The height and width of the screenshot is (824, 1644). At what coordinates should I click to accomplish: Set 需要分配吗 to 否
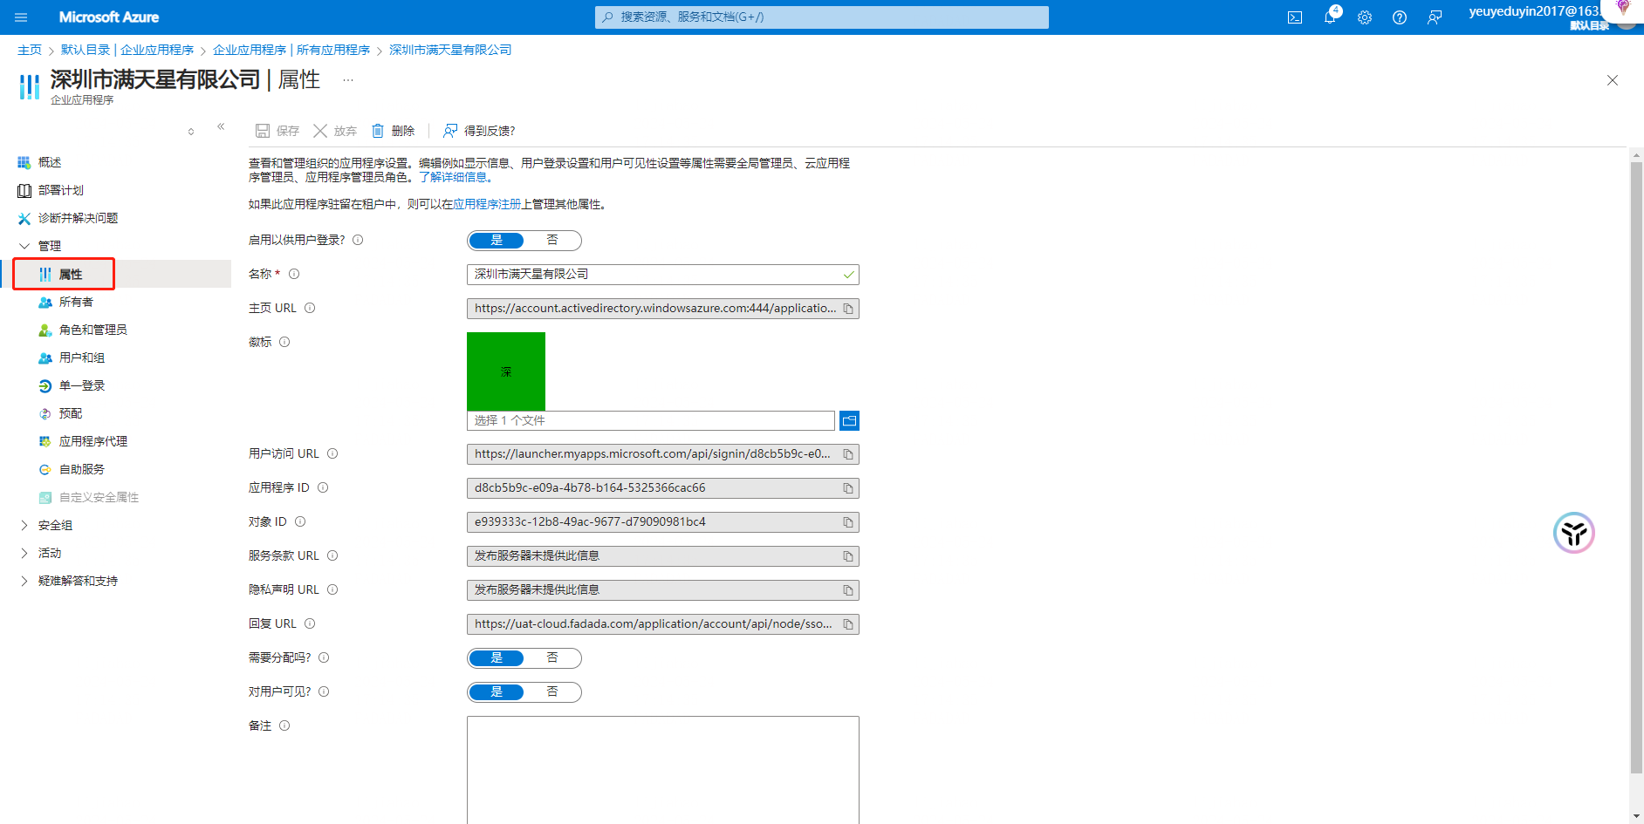point(552,658)
